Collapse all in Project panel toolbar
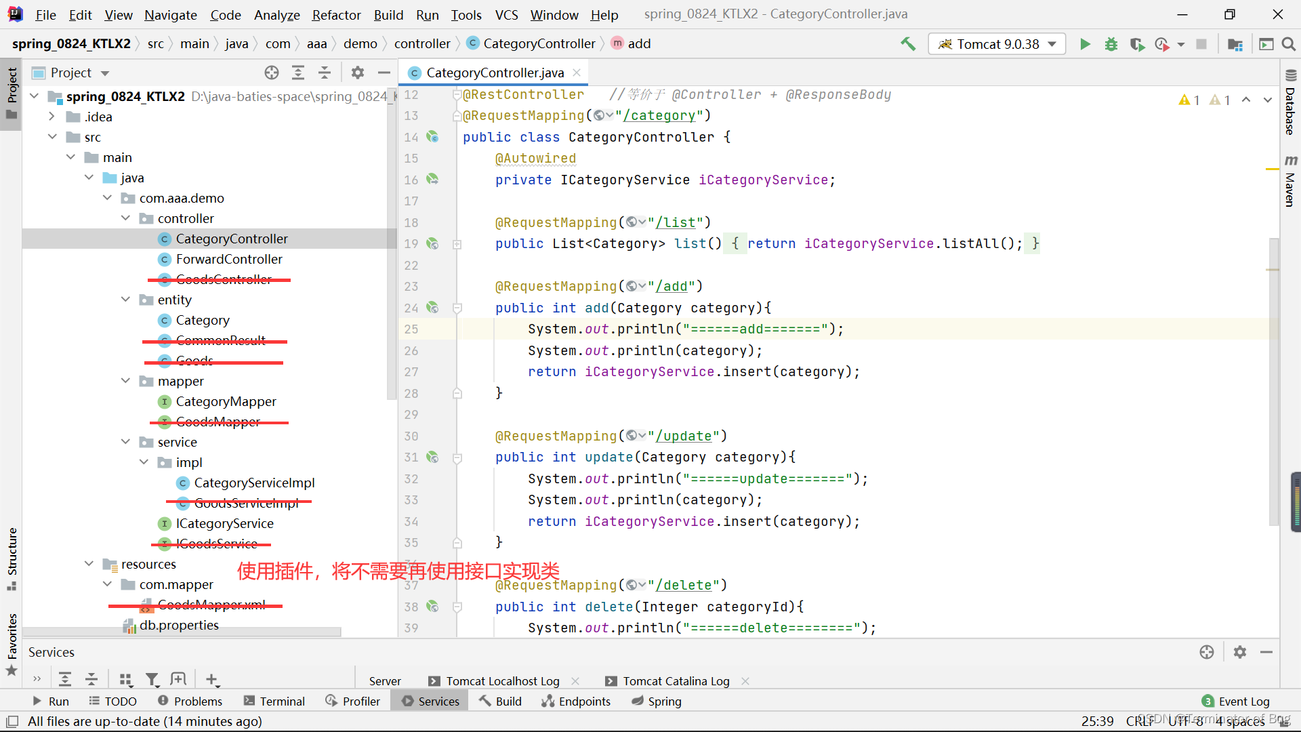Image resolution: width=1301 pixels, height=732 pixels. coord(325,73)
